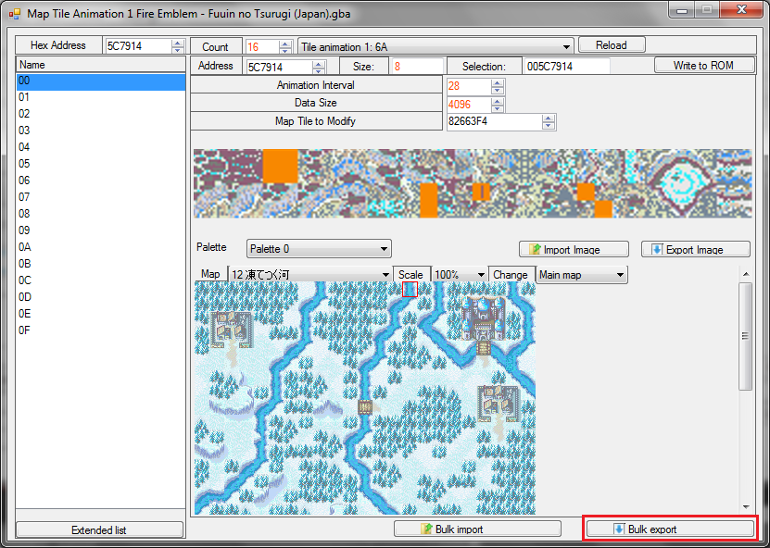Click the Address spinner arrows
Viewport: 770px width, 548px height.
click(x=319, y=67)
